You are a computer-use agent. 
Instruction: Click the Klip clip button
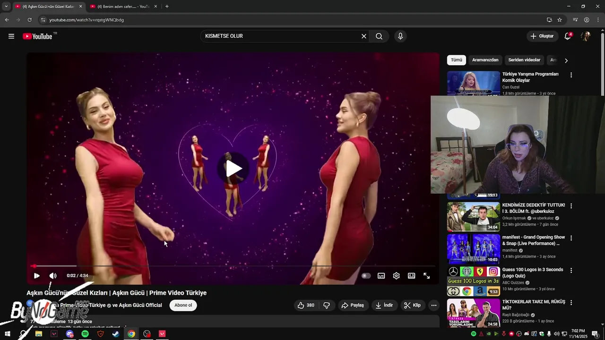coord(412,306)
